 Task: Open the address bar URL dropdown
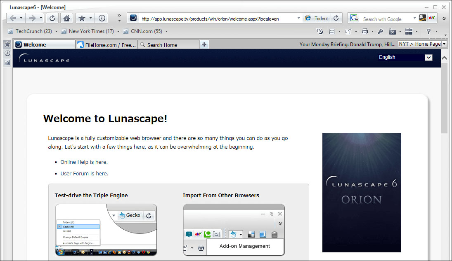click(298, 18)
